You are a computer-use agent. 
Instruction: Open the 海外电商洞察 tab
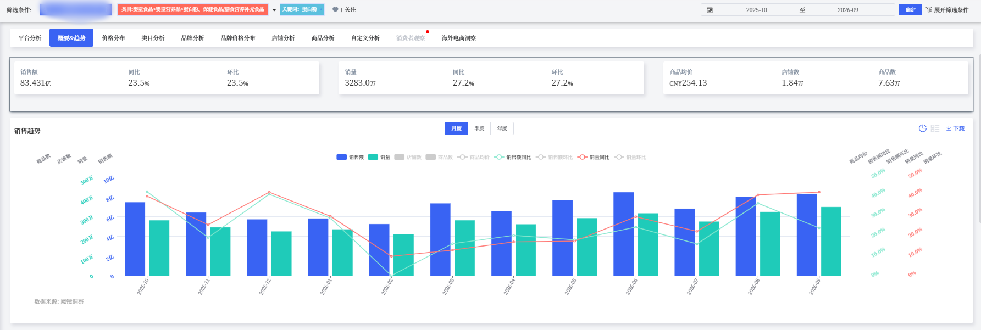coord(459,38)
